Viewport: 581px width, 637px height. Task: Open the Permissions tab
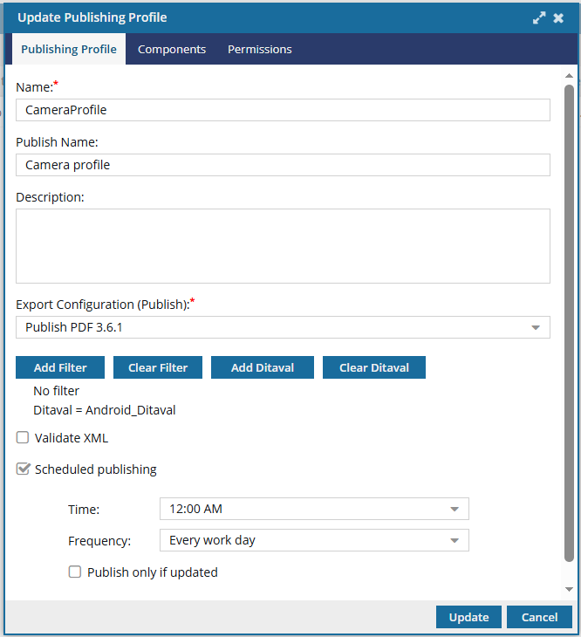click(x=260, y=50)
